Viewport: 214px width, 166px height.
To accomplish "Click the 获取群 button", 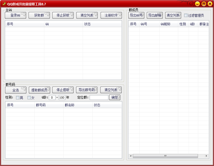I will (39, 15).
